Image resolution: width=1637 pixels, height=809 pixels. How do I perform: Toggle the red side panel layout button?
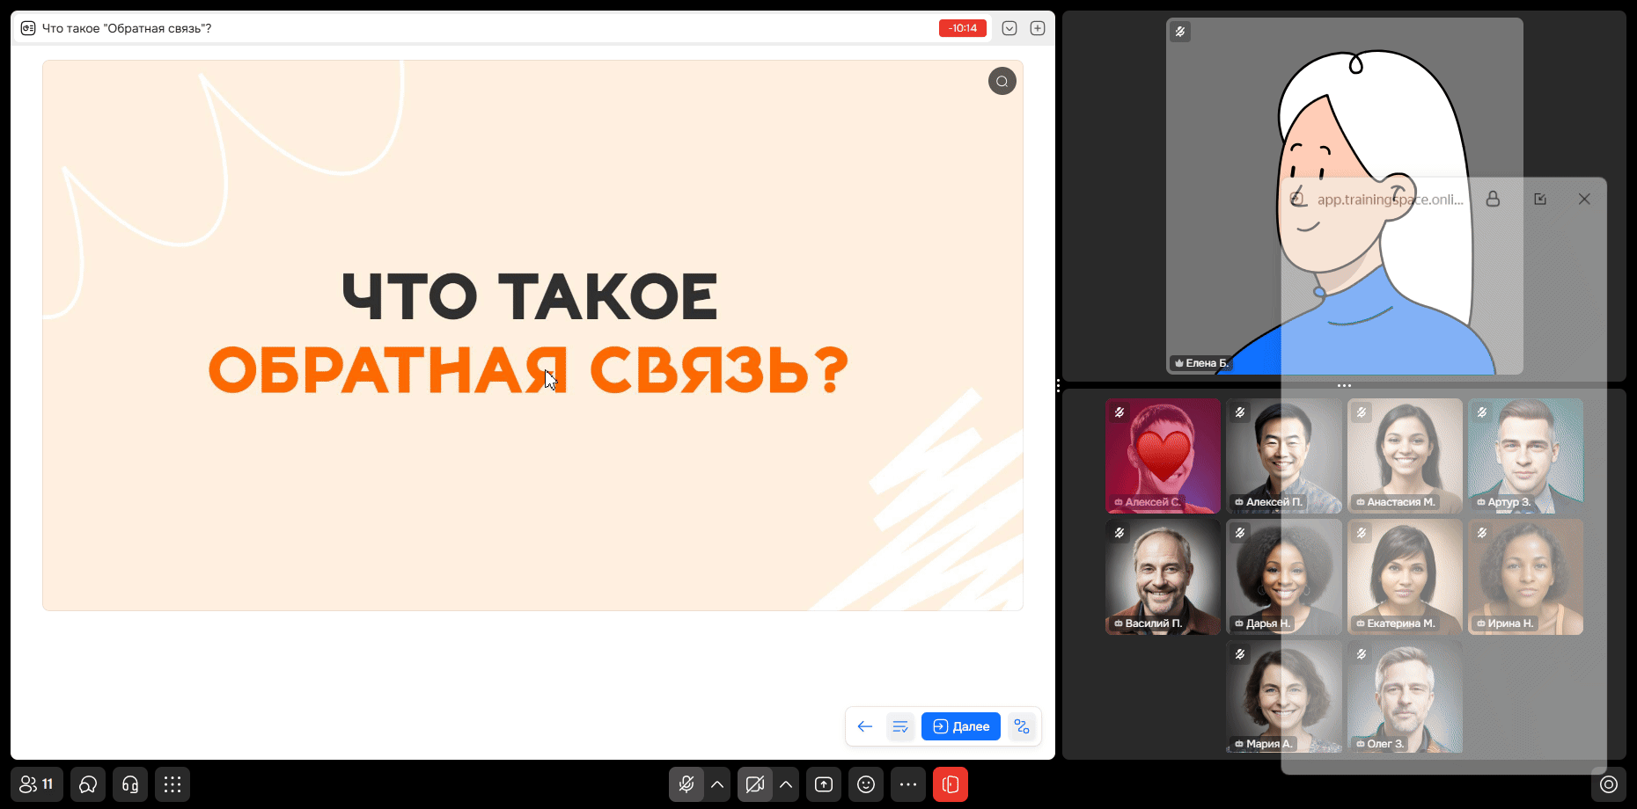click(x=951, y=784)
